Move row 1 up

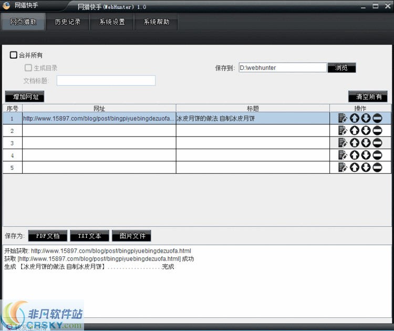click(355, 118)
